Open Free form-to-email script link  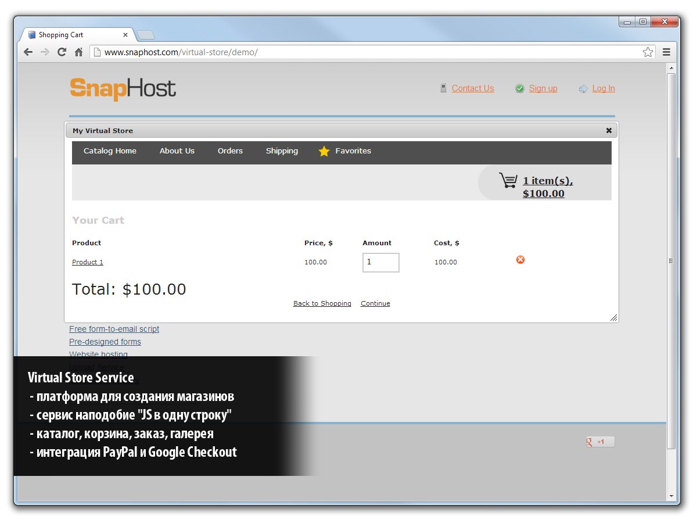(114, 329)
